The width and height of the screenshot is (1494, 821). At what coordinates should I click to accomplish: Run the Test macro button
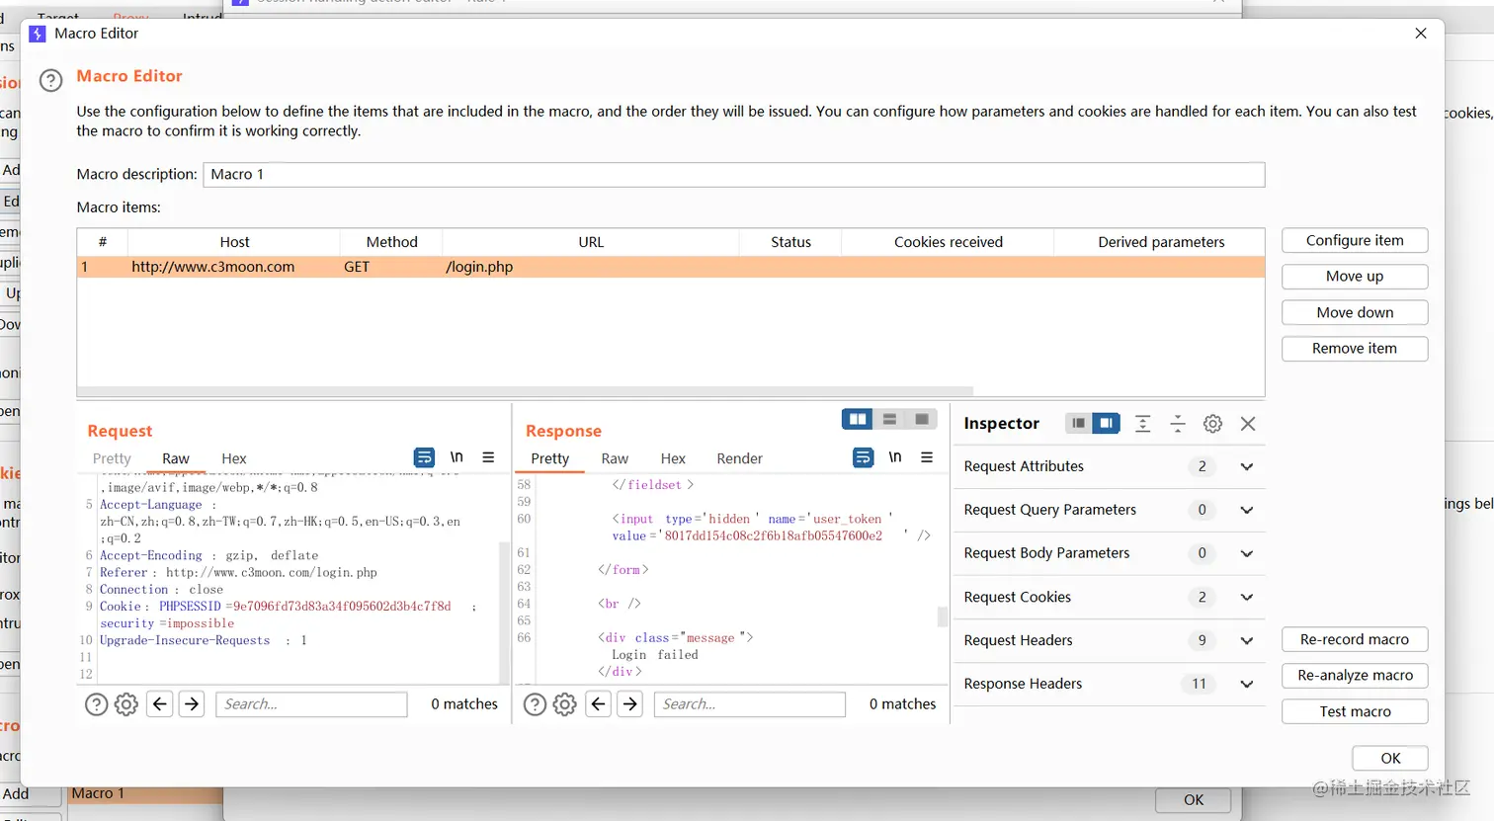[1355, 711]
